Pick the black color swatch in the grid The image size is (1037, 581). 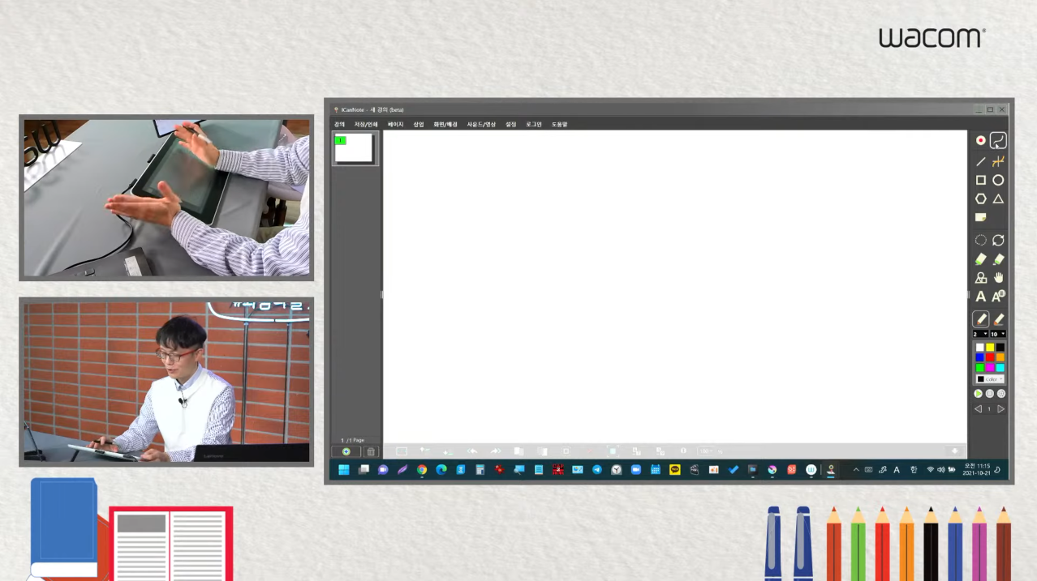click(1000, 348)
